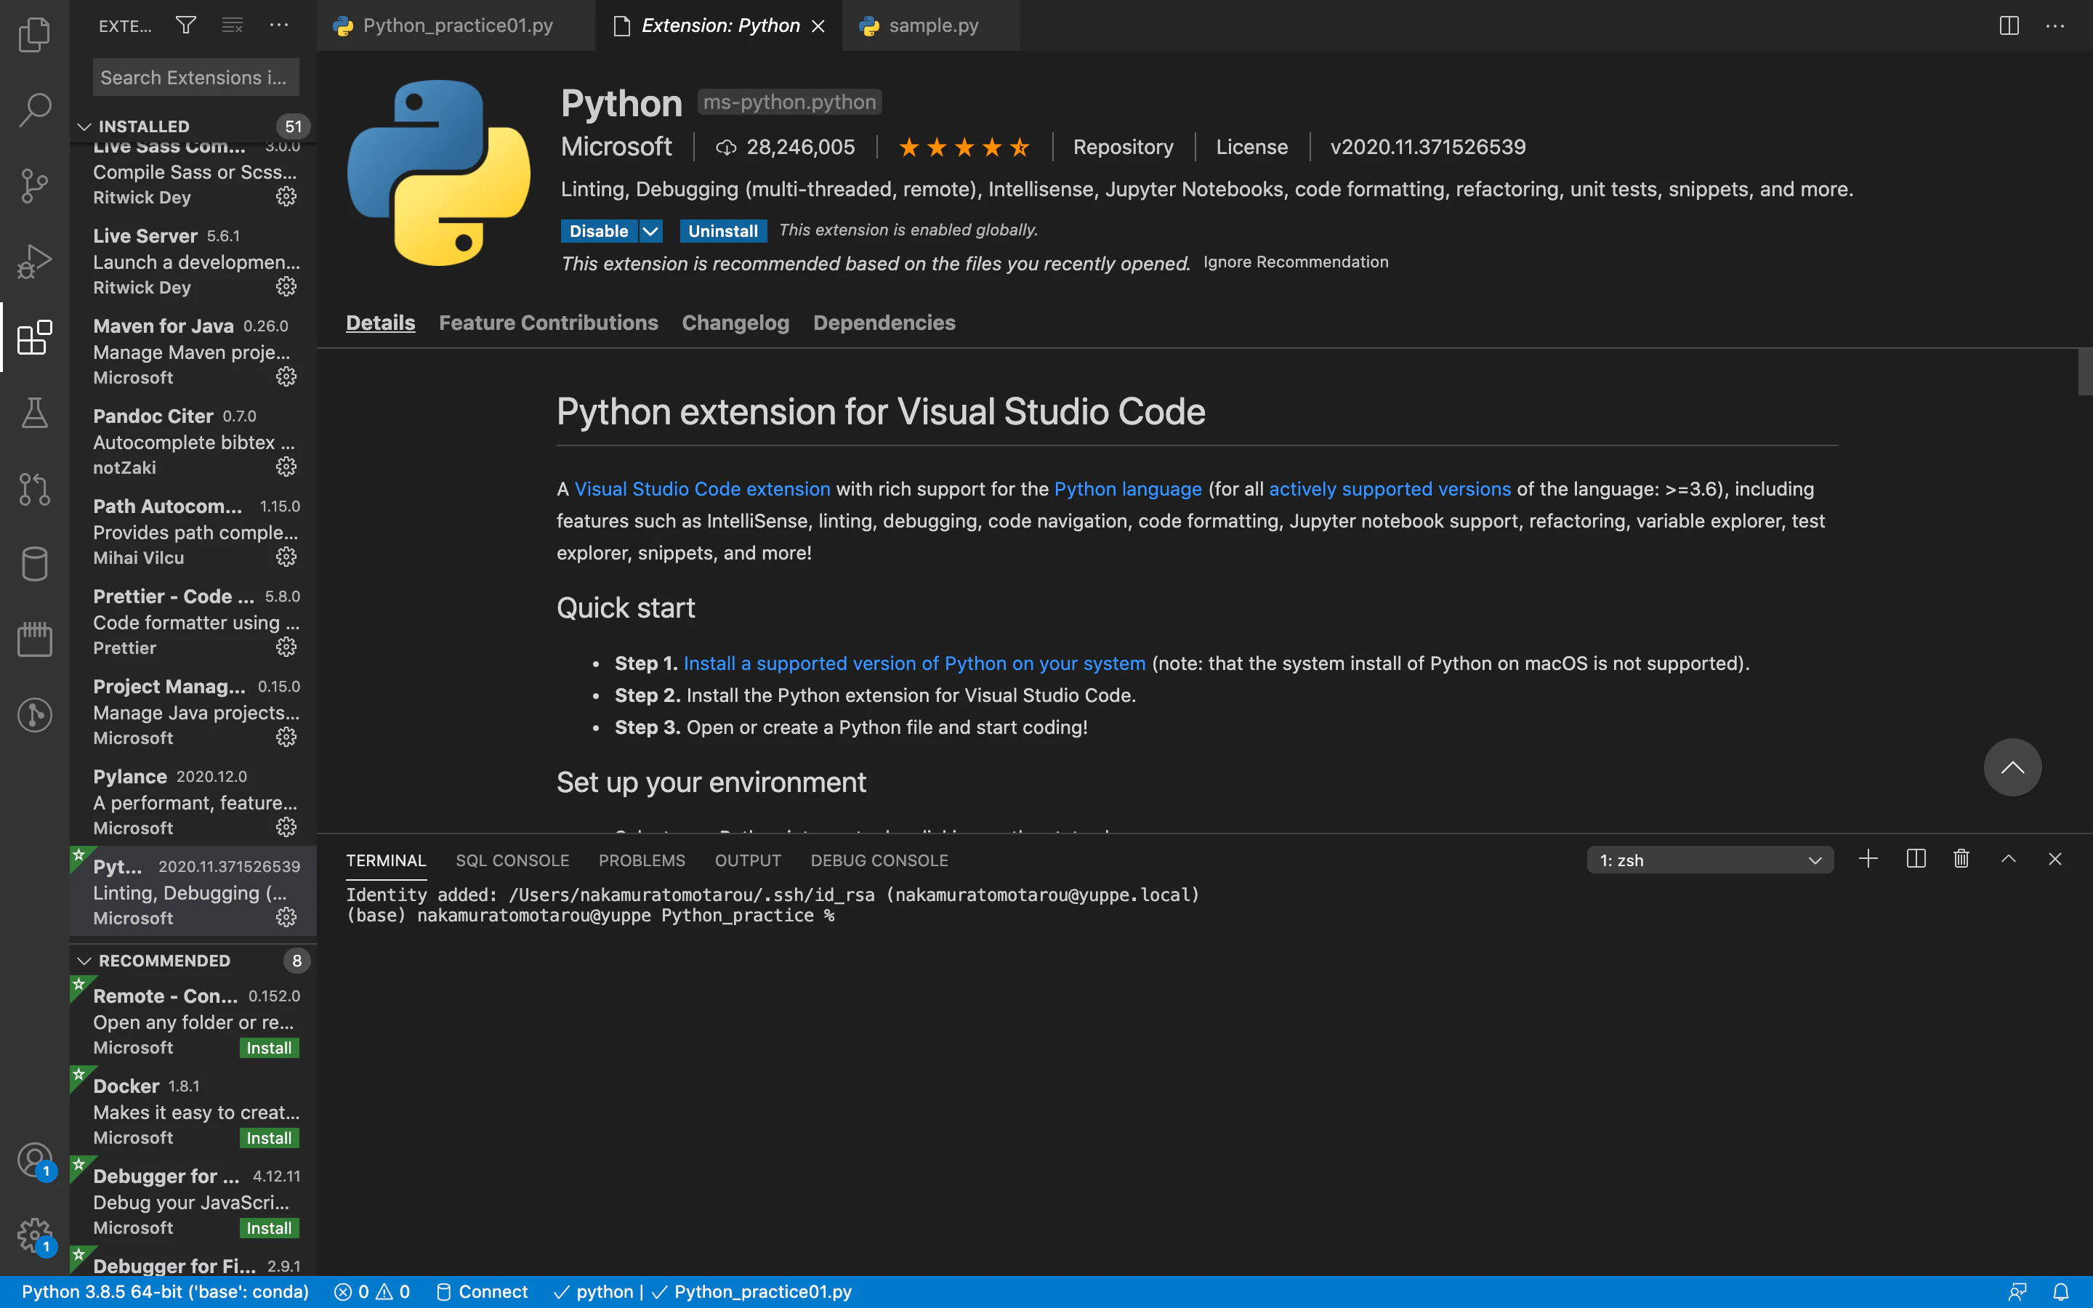
Task: Open the terminal selector '1: zsh' dropdown
Action: click(1710, 860)
